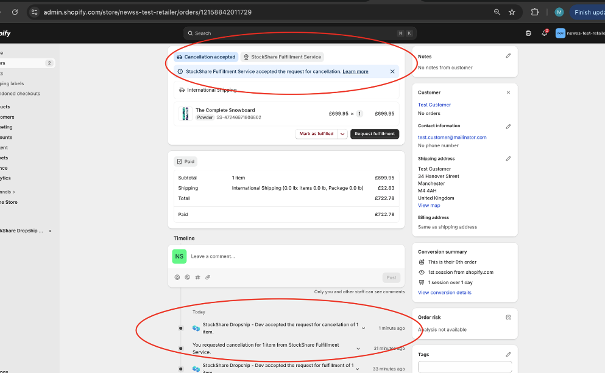This screenshot has height=373, width=605.
Task: Expand the 'accepted the request for cancellation' timeline event
Action: pyautogui.click(x=364, y=329)
